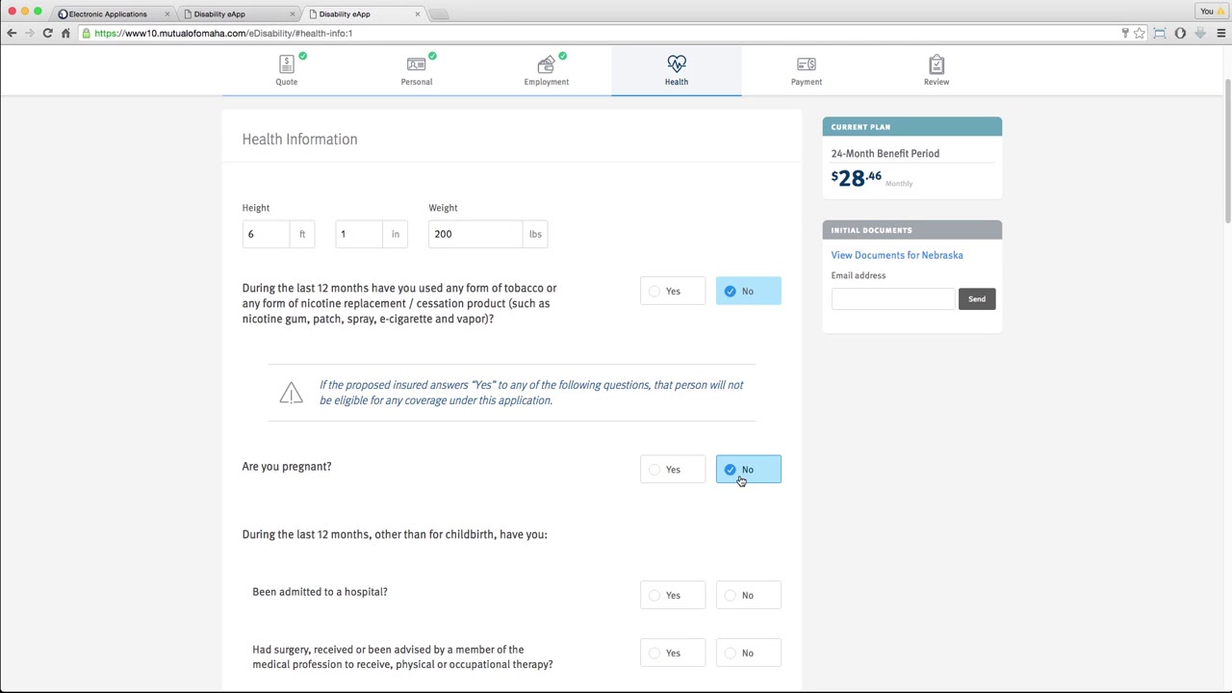
Task: Reload the page with the refresh icon
Action: 47,33
